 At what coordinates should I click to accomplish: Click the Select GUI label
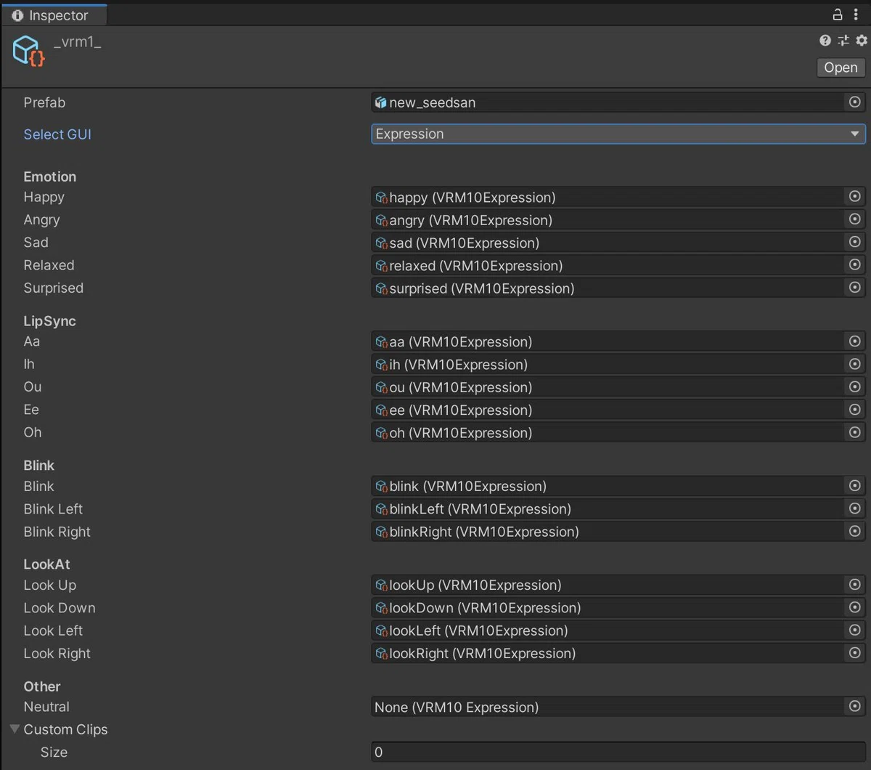coord(57,134)
